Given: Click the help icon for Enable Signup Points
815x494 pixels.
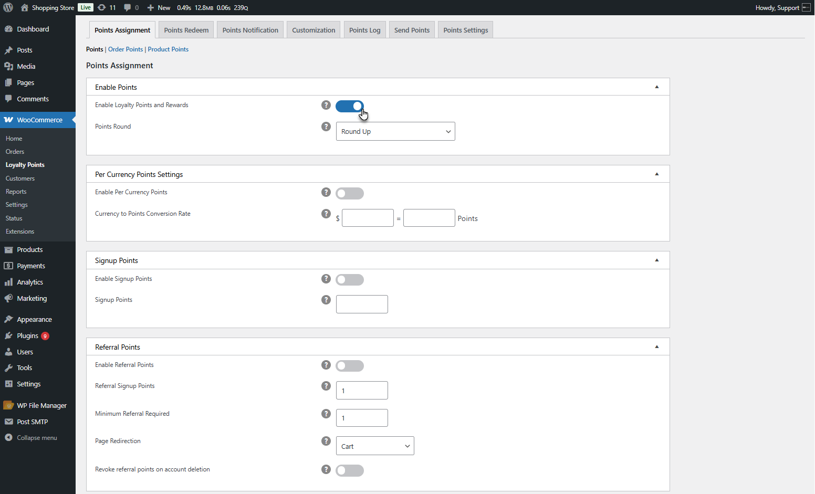Looking at the screenshot, I should click(x=326, y=279).
